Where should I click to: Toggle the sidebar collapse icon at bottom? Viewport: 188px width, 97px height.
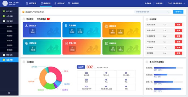[x=9, y=93]
